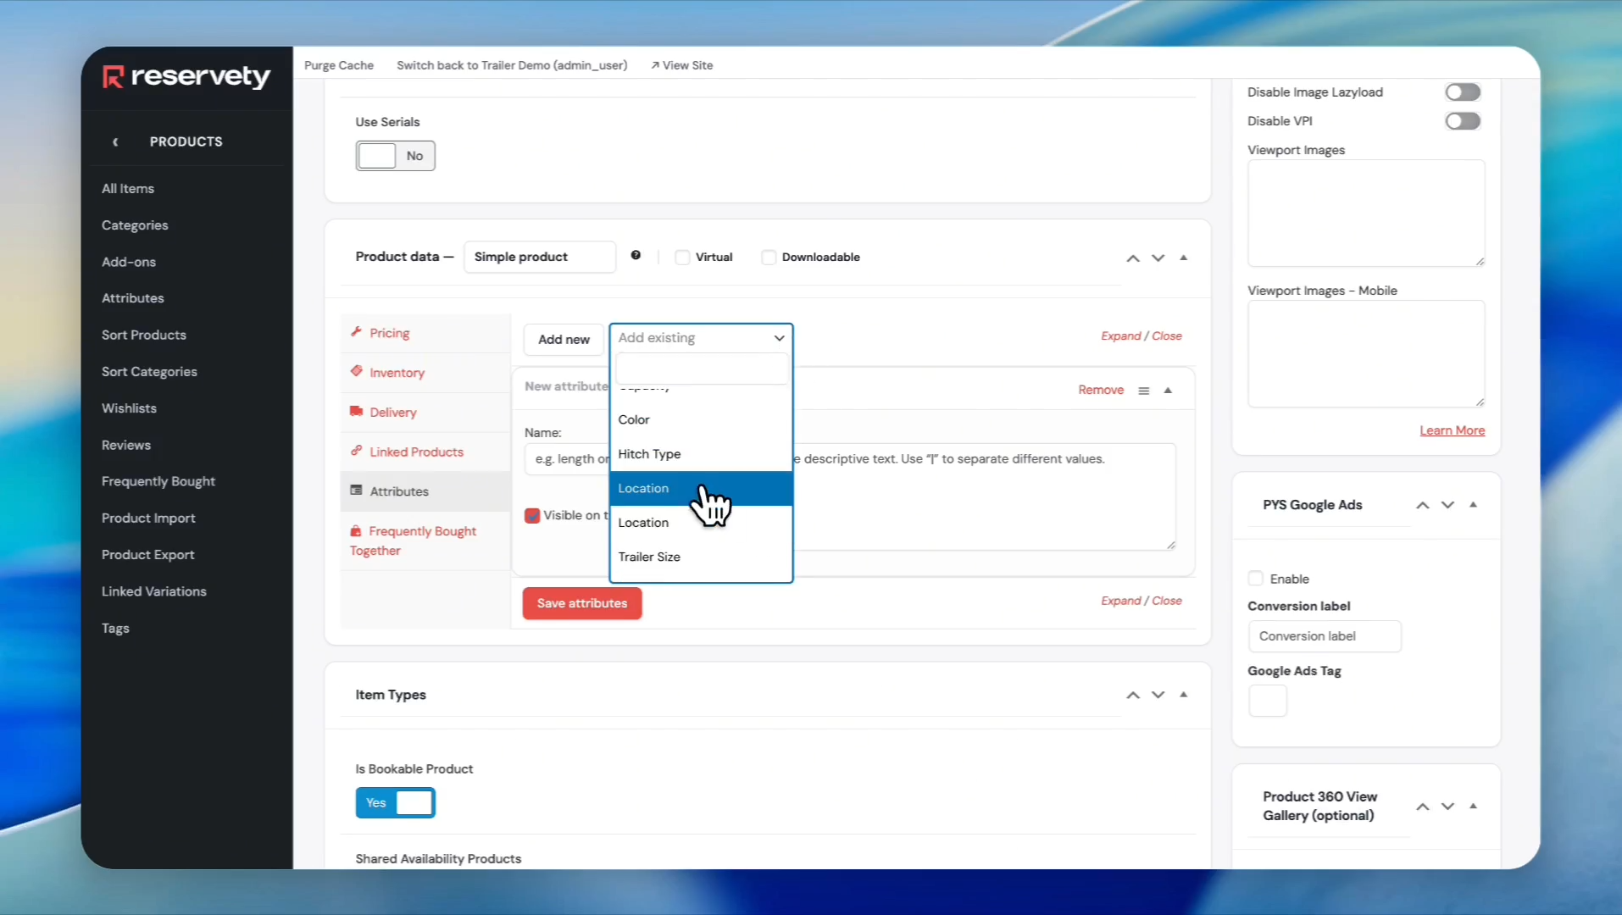Open the Add existing attribute dropdown
1622x915 pixels.
coord(701,337)
